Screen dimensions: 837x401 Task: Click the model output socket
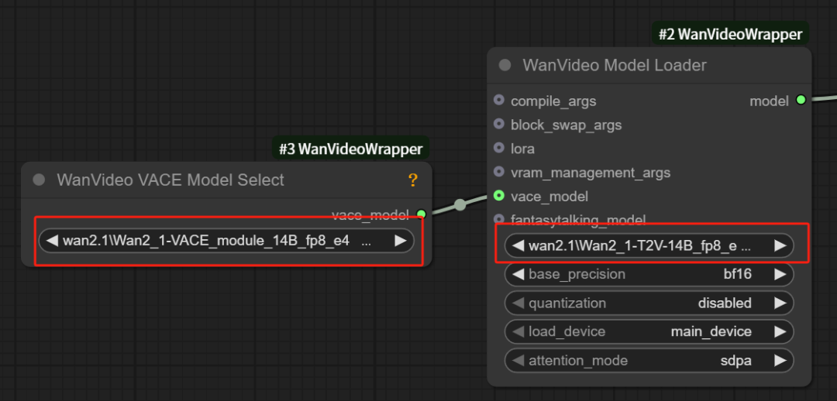pos(801,101)
